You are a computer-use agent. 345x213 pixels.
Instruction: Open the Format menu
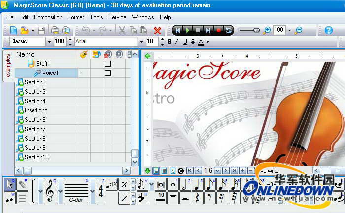[76, 17]
